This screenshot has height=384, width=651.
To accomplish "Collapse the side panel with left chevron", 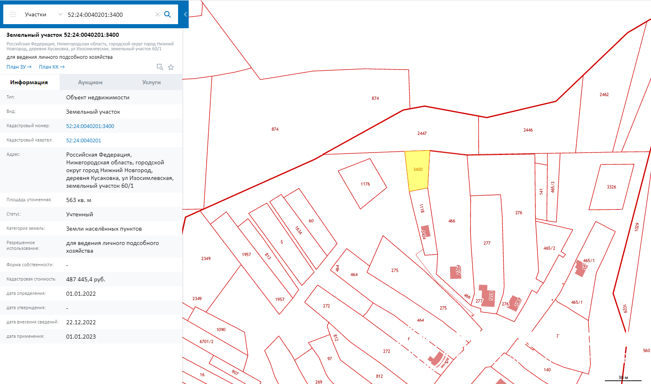I will 185,14.
